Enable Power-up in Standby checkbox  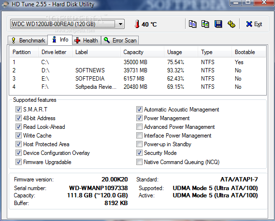[x=139, y=144]
